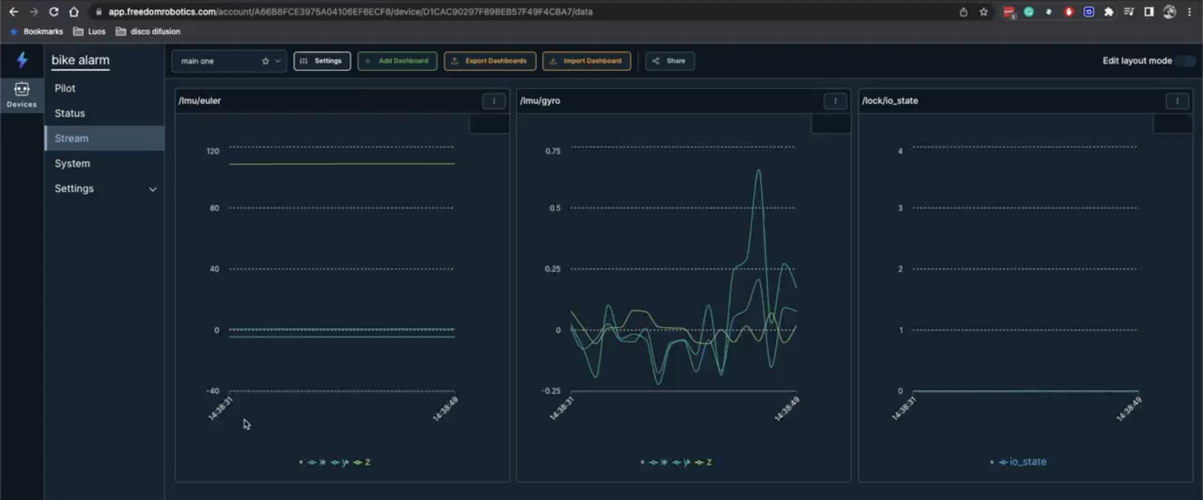The width and height of the screenshot is (1203, 500).
Task: Expand the Settings sidebar chevron
Action: pos(152,189)
